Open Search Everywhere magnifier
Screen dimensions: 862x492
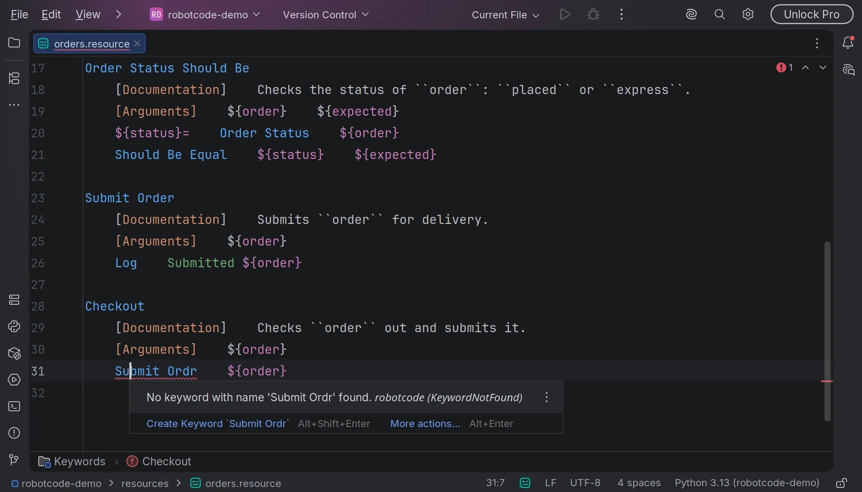(720, 15)
